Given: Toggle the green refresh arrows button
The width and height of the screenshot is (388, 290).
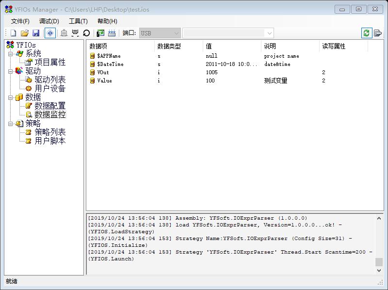Looking at the screenshot, I should [x=367, y=33].
